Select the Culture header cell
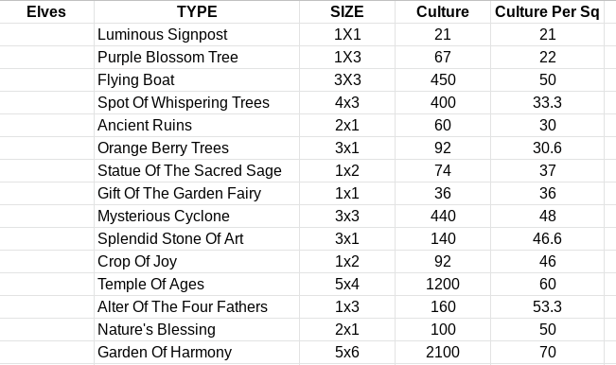This screenshot has height=365, width=616. 443,11
